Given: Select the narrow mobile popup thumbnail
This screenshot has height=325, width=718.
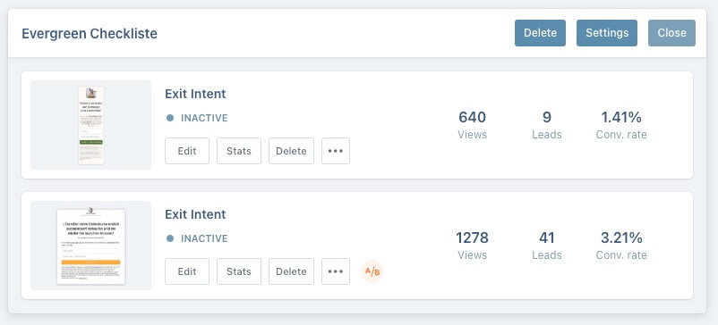Looking at the screenshot, I should click(x=90, y=125).
